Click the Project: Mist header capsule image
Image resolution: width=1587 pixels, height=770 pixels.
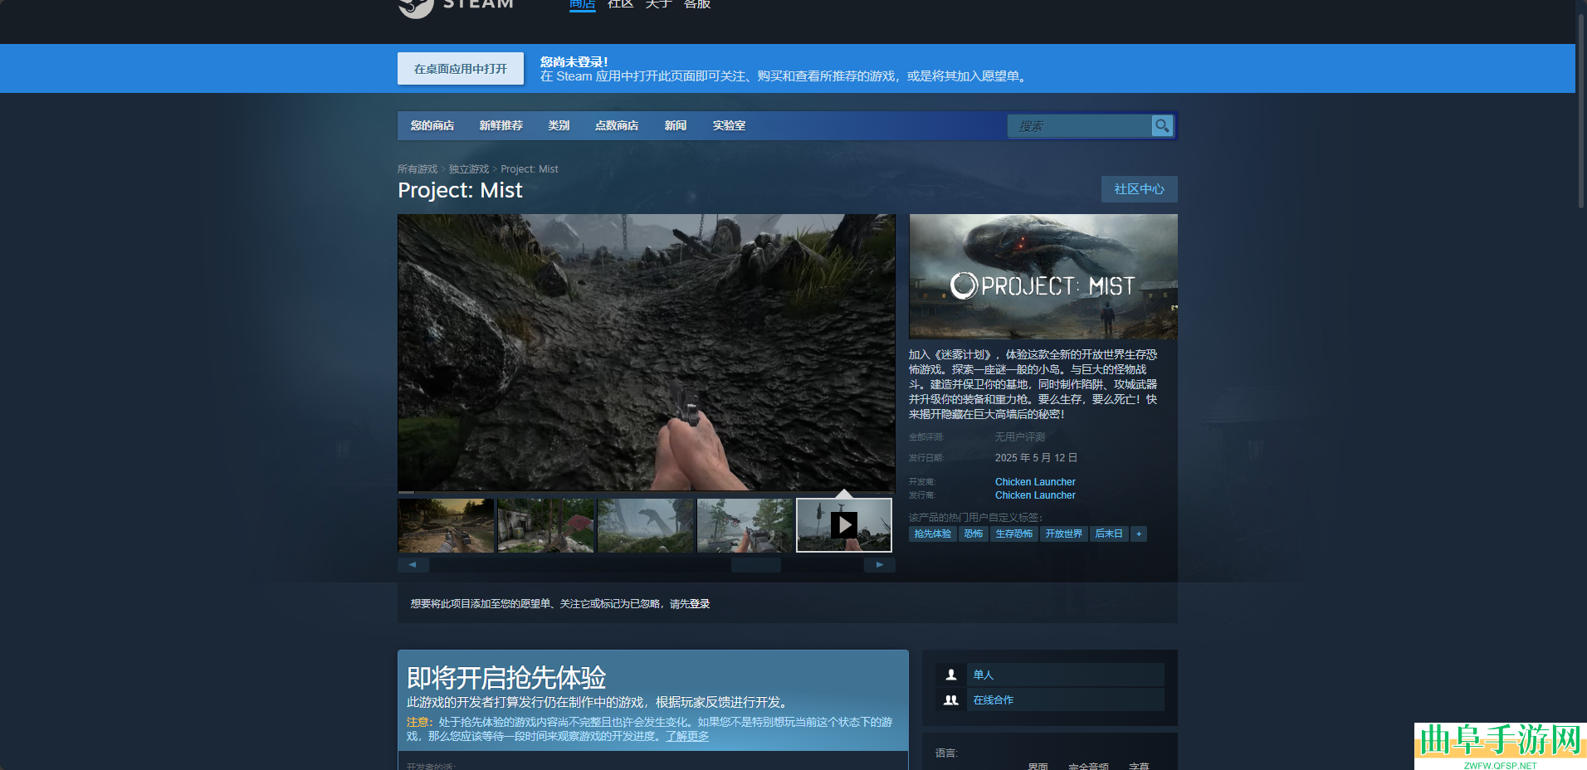1043,276
